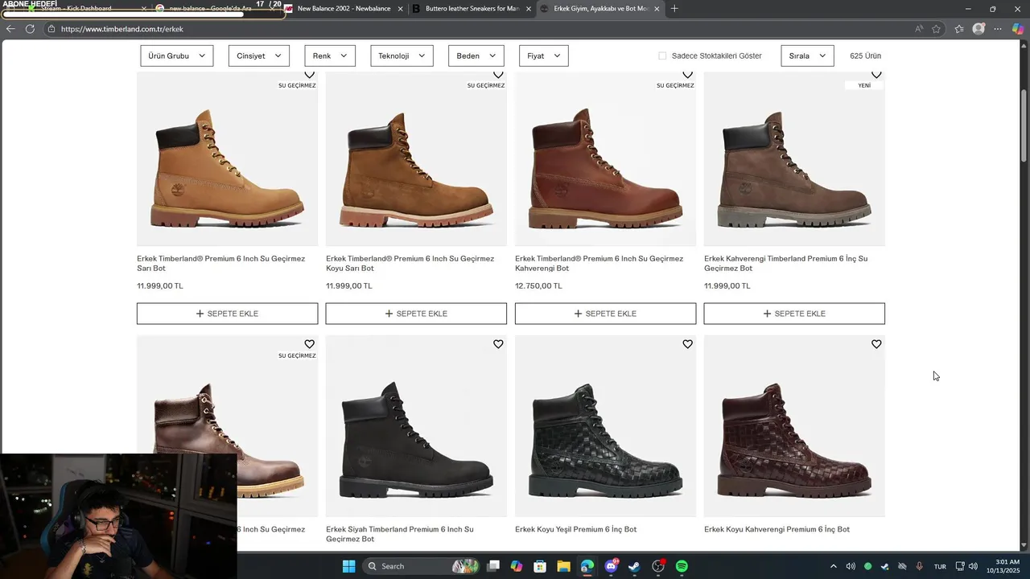The height and width of the screenshot is (579, 1030).
Task: Show hidden system tray icons
Action: click(833, 566)
